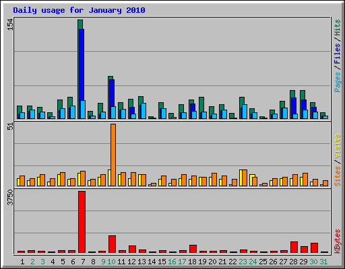The height and width of the screenshot is (269, 345).
Task: Click the yellow Sites bar for day 23
Action: click(x=241, y=178)
